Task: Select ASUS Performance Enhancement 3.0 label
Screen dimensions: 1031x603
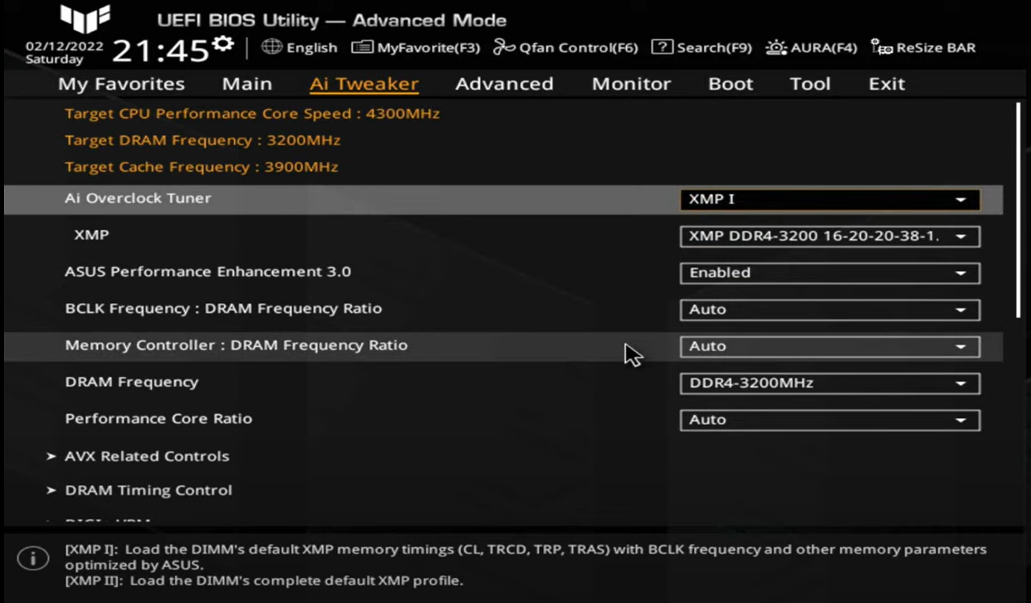Action: pyautogui.click(x=207, y=272)
